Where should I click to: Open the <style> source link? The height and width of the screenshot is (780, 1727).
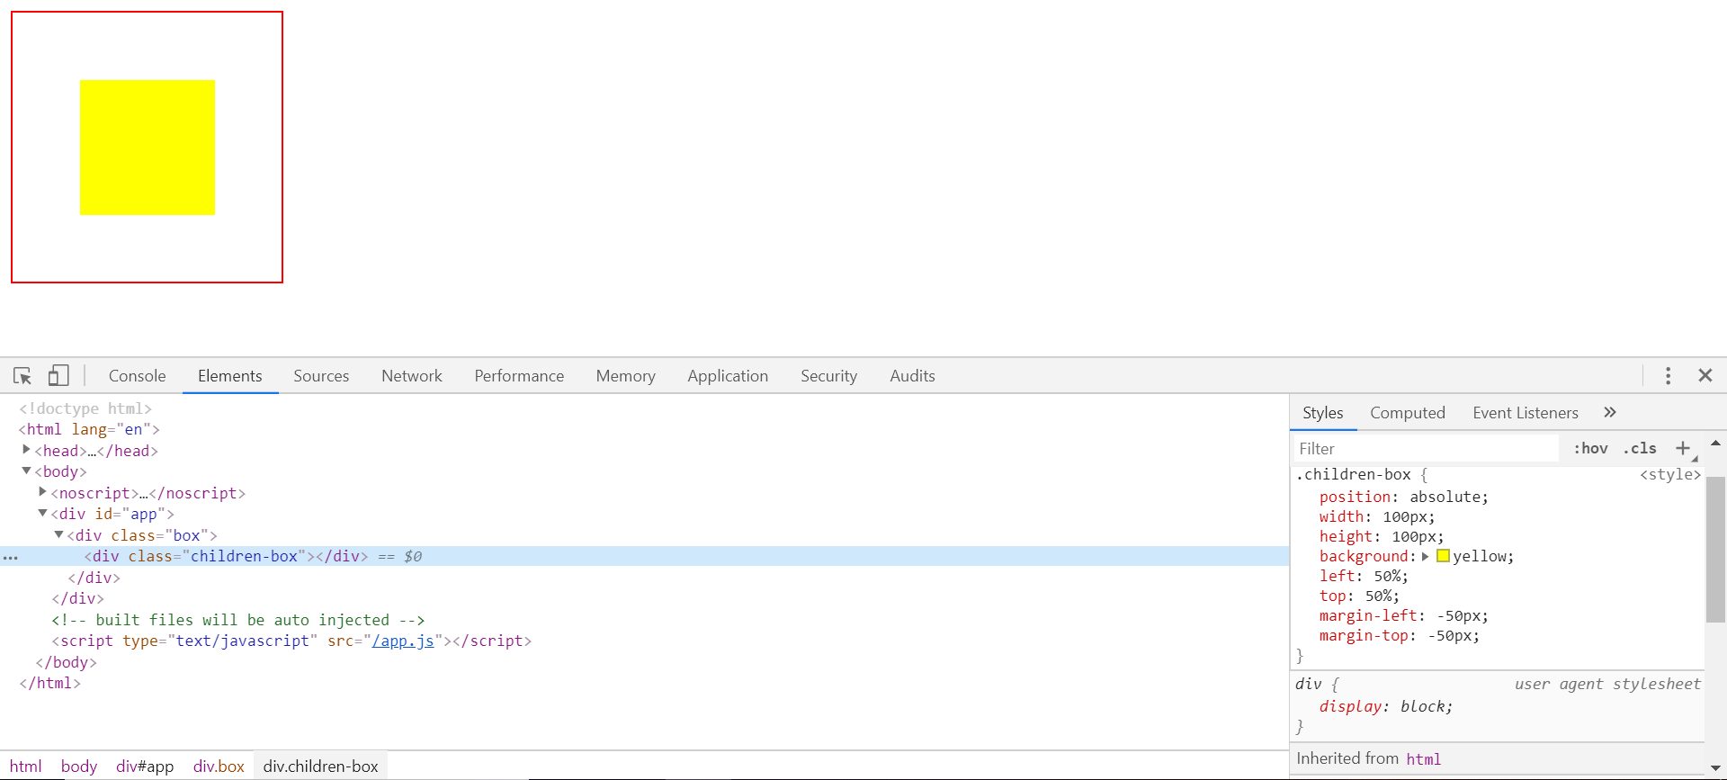(1670, 474)
